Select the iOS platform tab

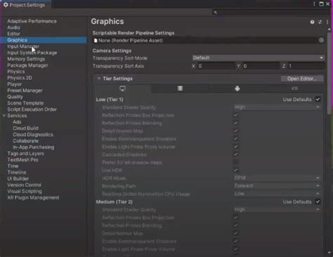(295, 88)
